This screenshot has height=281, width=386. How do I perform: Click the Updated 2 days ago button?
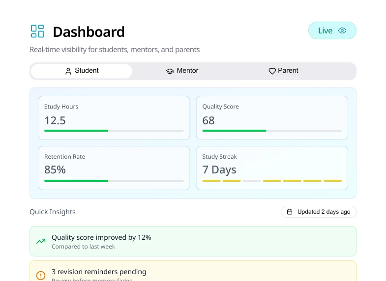tap(319, 212)
